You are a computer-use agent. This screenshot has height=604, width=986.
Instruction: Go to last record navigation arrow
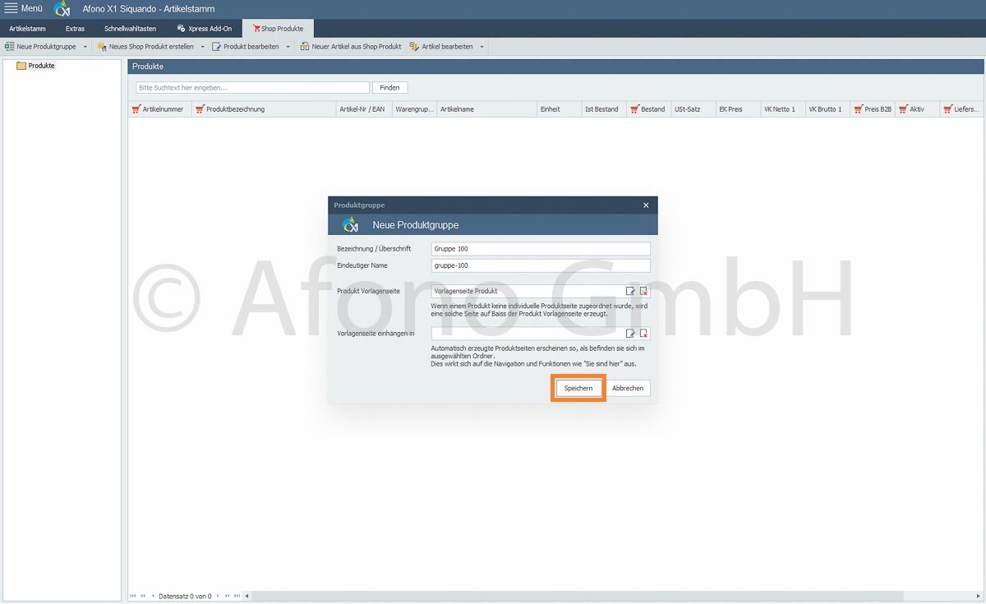click(x=237, y=596)
